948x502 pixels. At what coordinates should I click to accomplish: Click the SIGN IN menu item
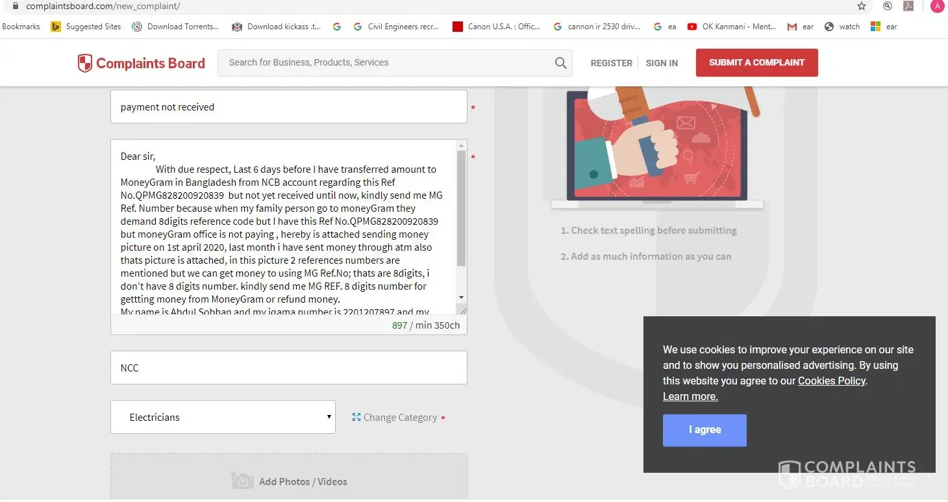pyautogui.click(x=662, y=63)
